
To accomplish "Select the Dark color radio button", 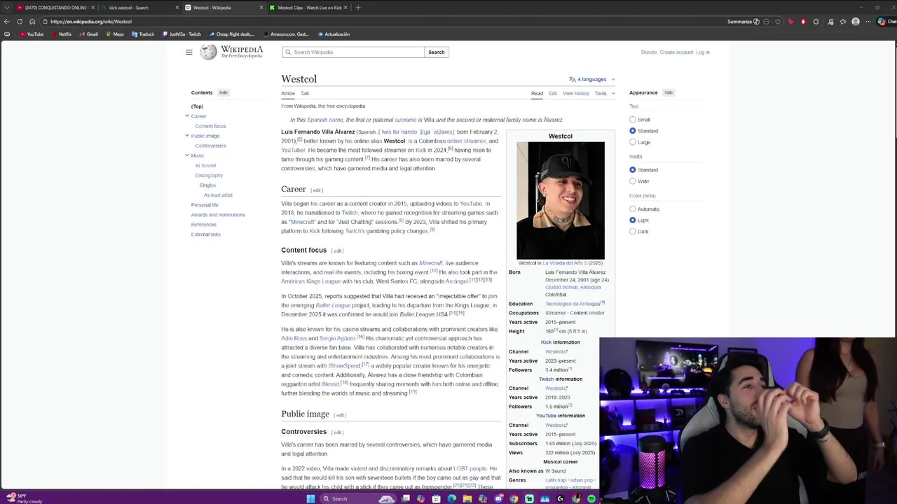I will coord(633,232).
